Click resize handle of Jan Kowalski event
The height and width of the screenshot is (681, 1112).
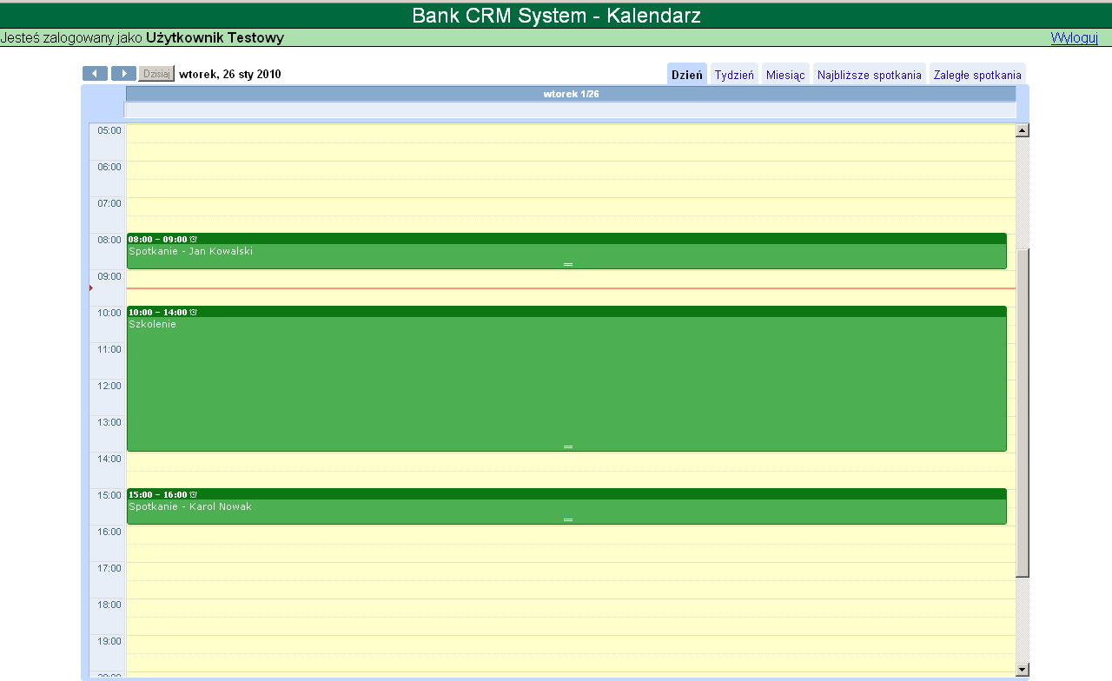[568, 264]
